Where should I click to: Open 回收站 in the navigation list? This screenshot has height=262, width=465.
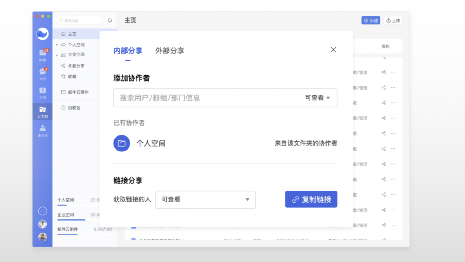coord(74,108)
